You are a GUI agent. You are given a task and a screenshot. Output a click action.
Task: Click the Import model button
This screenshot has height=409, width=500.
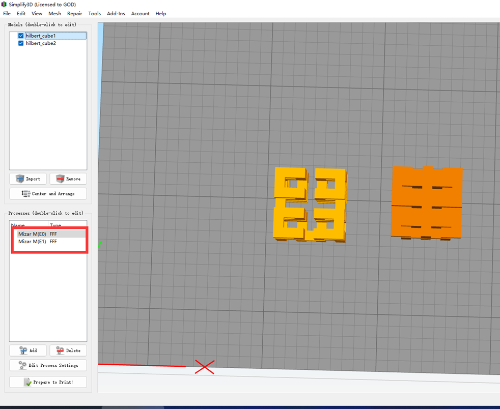(x=27, y=179)
